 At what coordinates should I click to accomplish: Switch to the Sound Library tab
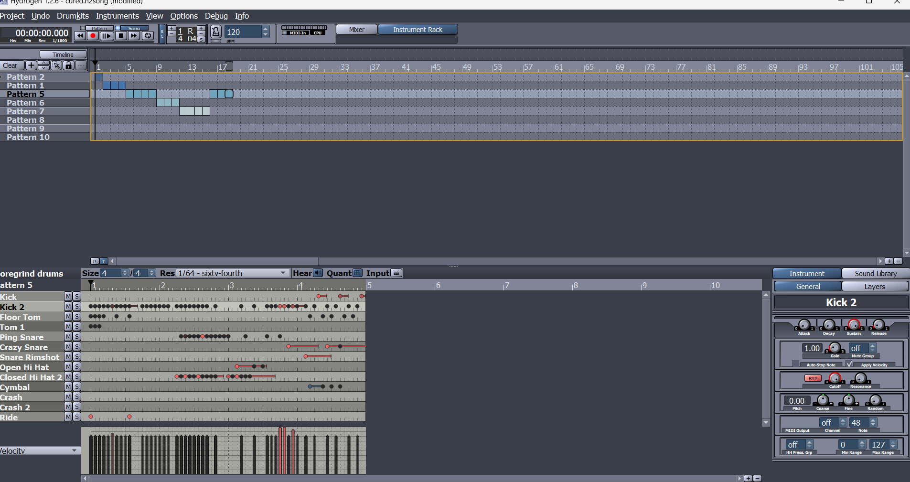[x=875, y=274]
